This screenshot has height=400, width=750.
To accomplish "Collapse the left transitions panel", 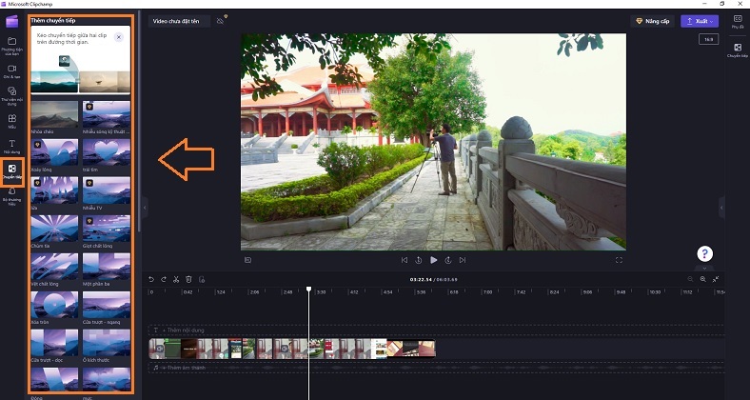I will tap(145, 208).
